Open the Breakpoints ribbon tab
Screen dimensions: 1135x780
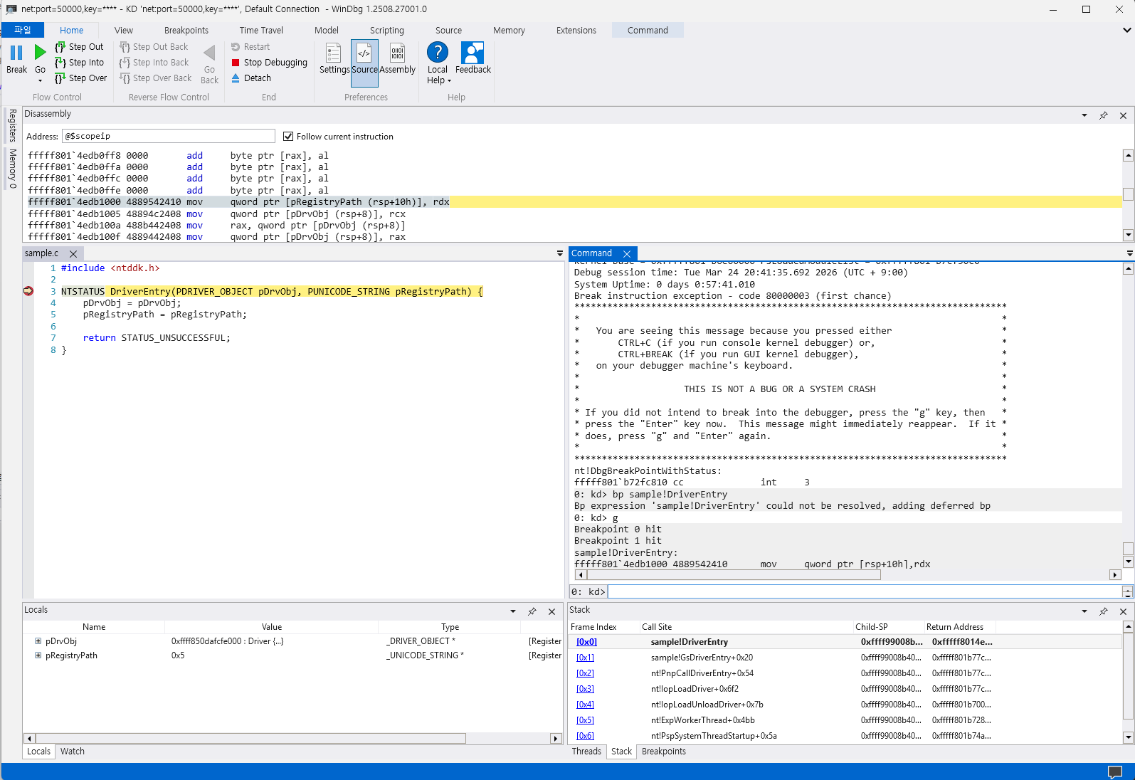[x=186, y=31]
